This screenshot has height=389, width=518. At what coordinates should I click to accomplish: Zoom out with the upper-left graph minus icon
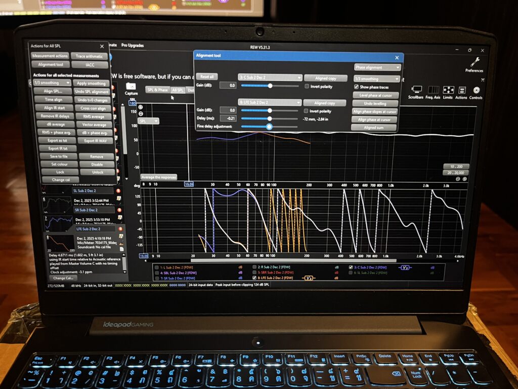pos(141,114)
